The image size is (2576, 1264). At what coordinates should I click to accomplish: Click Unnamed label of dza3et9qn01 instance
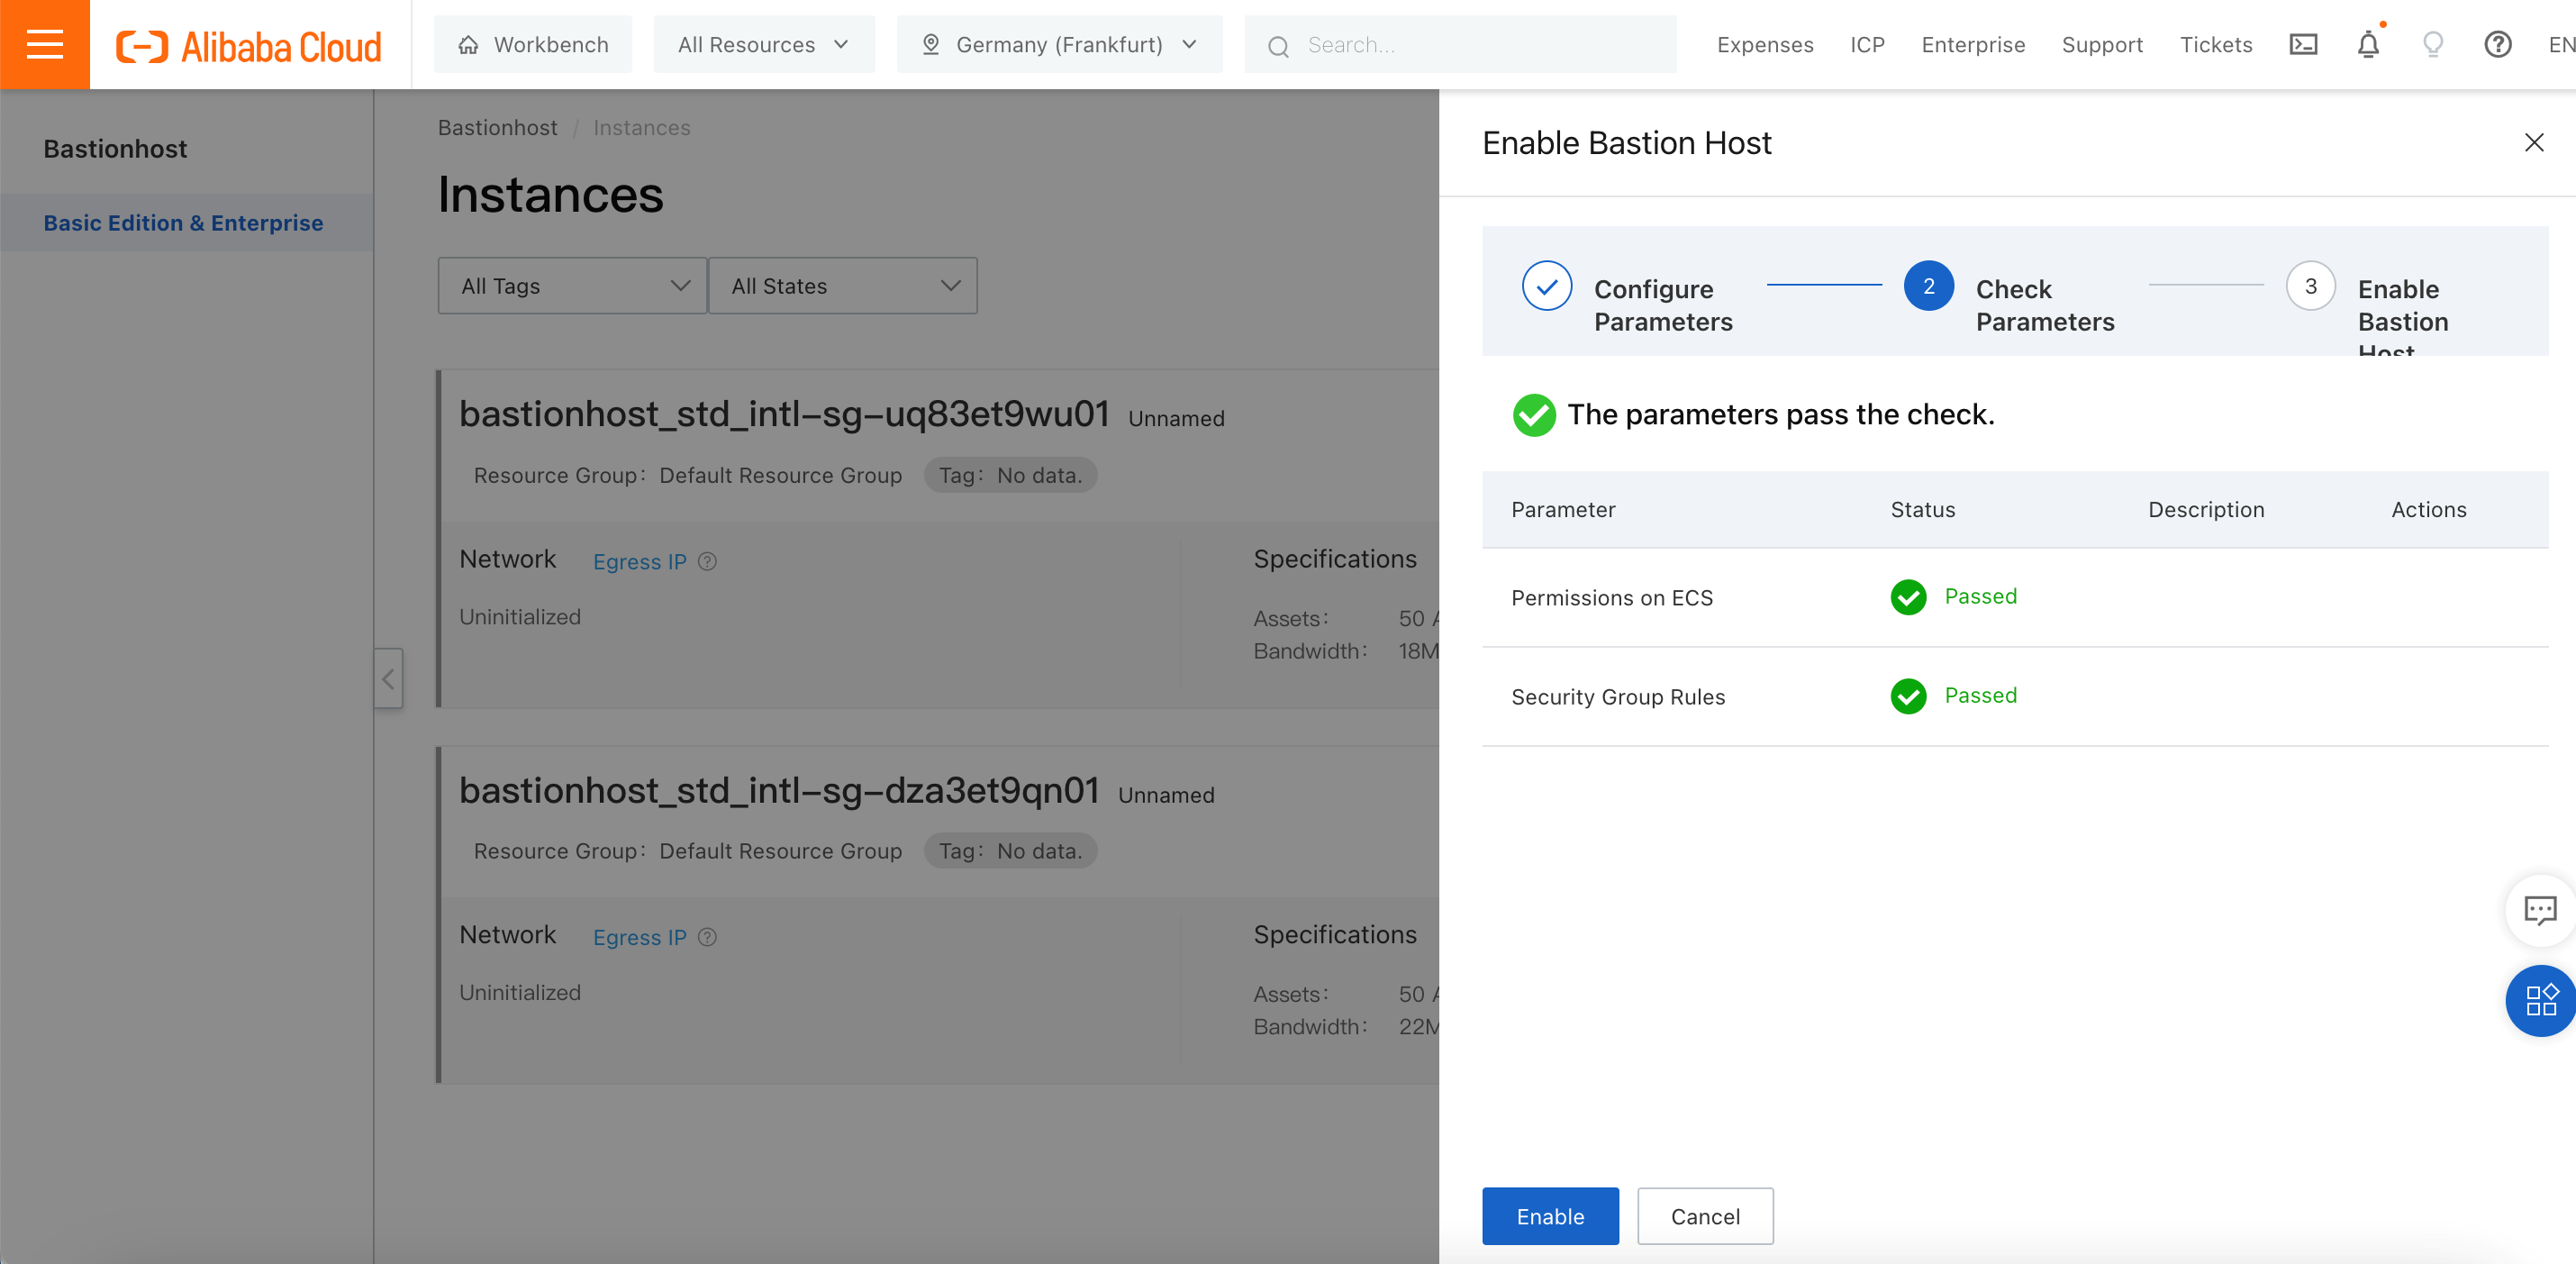pyautogui.click(x=1166, y=795)
